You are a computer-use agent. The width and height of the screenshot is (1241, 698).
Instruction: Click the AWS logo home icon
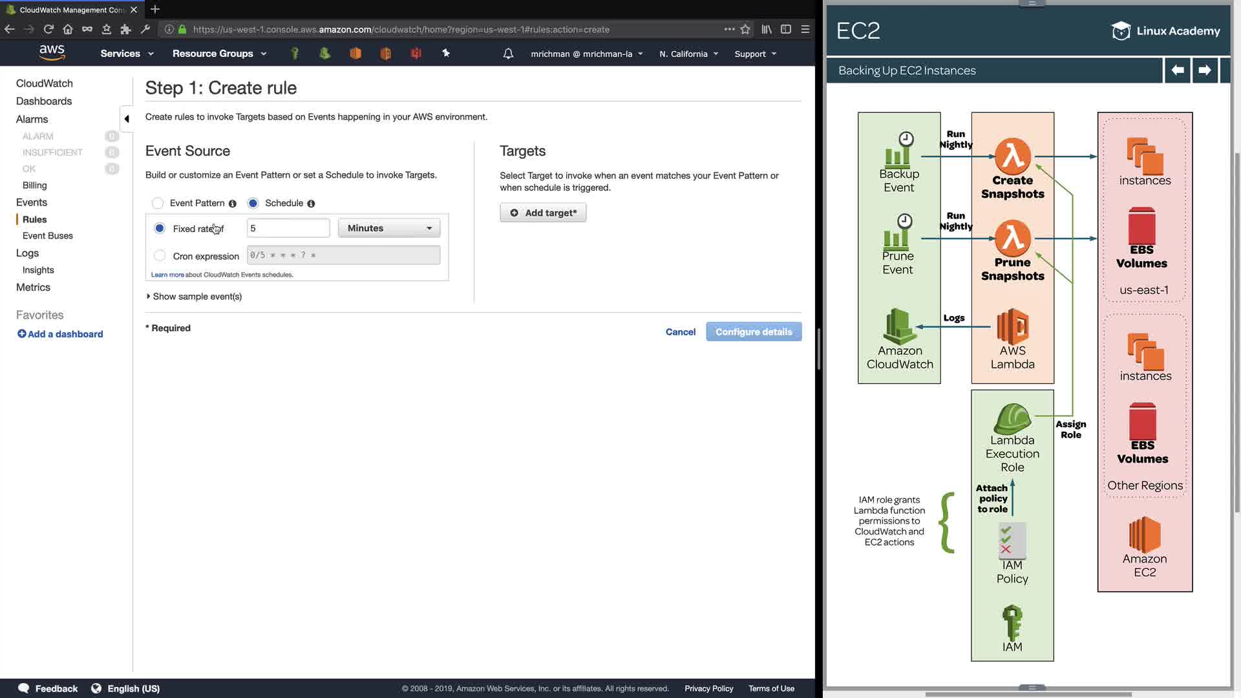pos(52,53)
